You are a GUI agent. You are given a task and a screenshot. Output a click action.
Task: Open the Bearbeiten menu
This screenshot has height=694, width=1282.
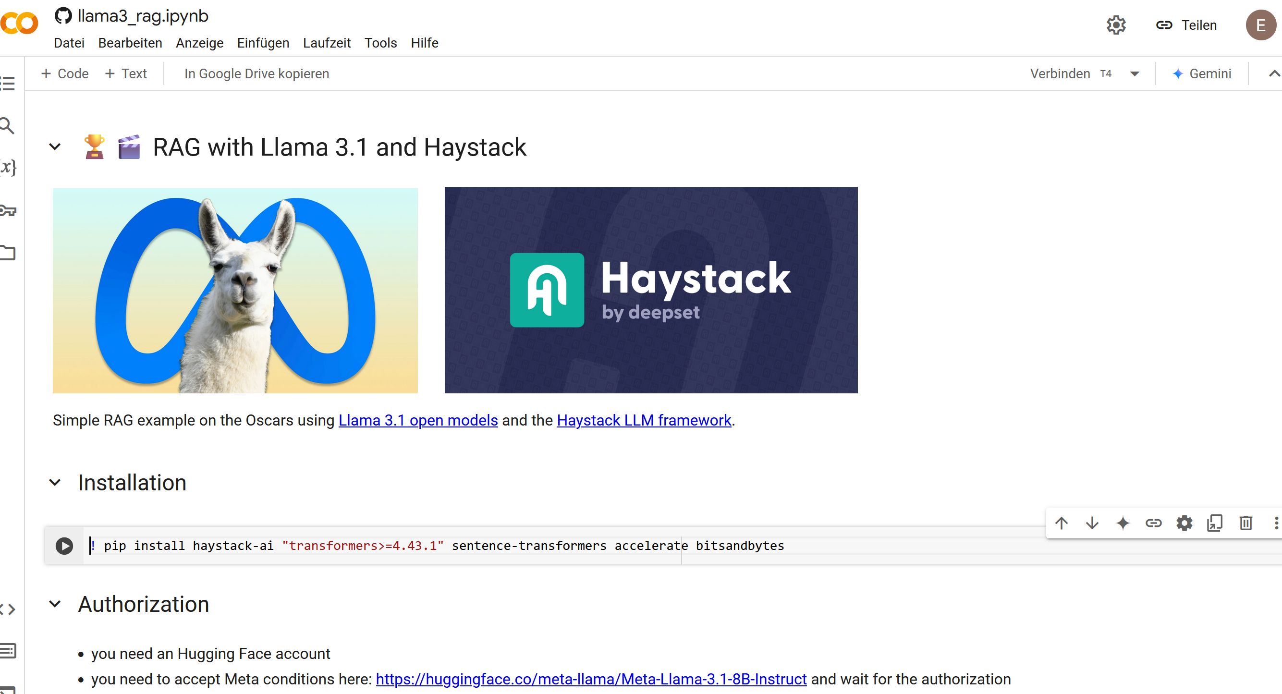tap(130, 43)
